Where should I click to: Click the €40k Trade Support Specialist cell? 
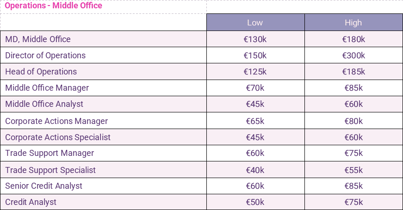pos(255,170)
